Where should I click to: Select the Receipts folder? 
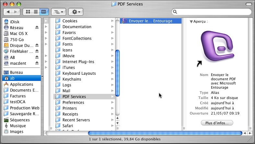tap(84, 114)
